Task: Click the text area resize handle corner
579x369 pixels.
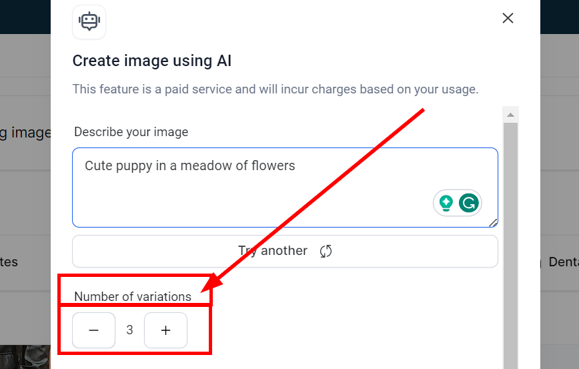Action: [x=494, y=223]
